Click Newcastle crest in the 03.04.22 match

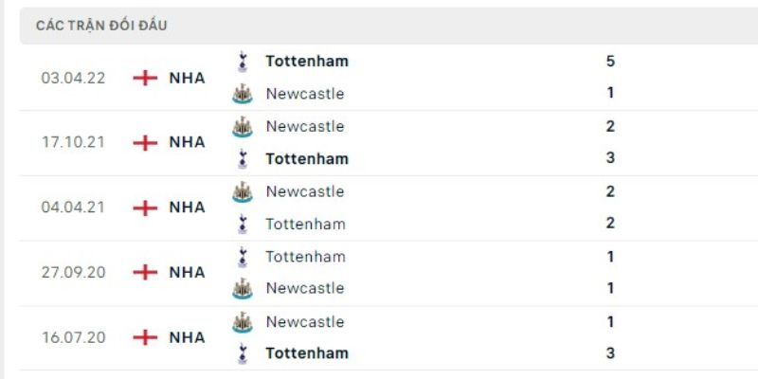243,94
